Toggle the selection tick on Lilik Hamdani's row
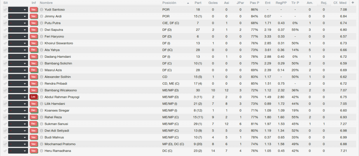The width and height of the screenshot is (359, 156). point(5,104)
